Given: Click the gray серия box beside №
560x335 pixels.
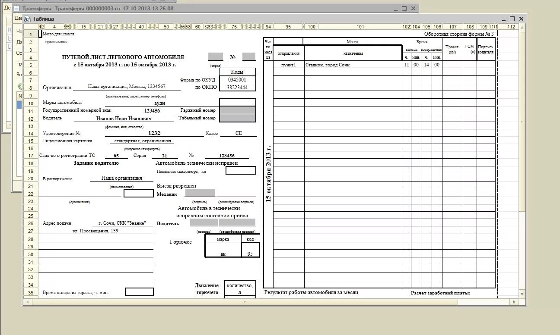Looking at the screenshot, I should (x=215, y=56).
